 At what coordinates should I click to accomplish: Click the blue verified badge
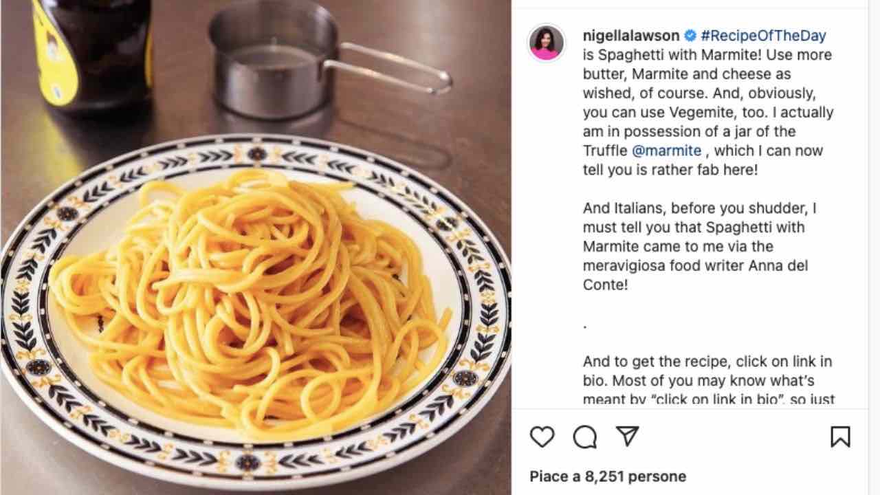(690, 36)
